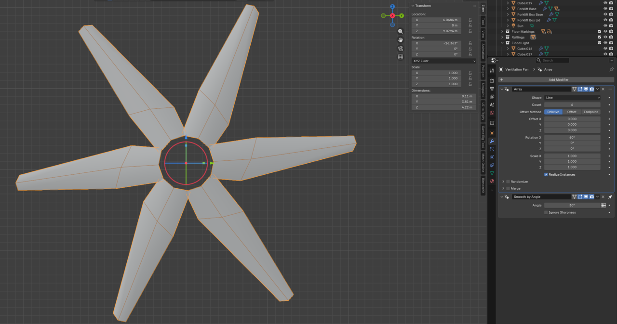Open the Tool sidebar tab
The image size is (617, 324).
coord(483,21)
